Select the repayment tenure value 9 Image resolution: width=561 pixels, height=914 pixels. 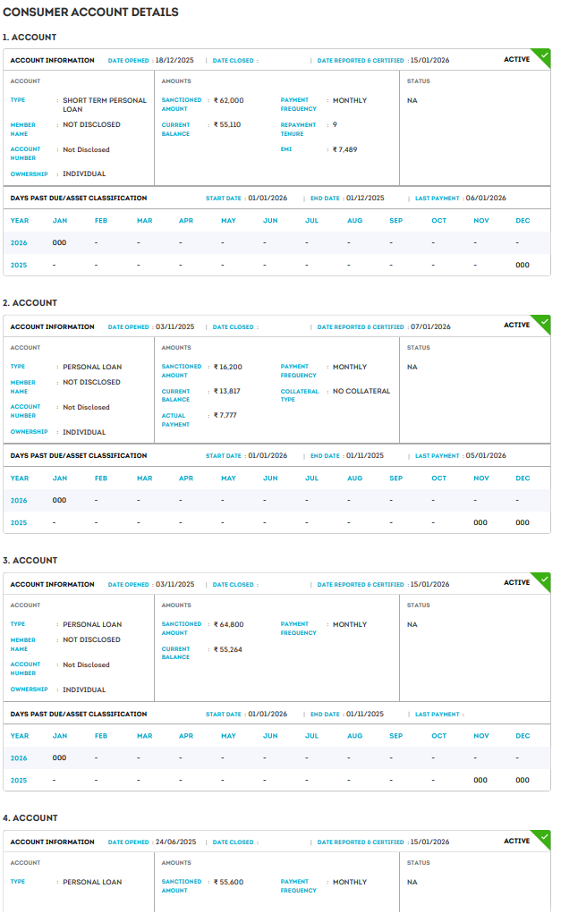(x=335, y=124)
